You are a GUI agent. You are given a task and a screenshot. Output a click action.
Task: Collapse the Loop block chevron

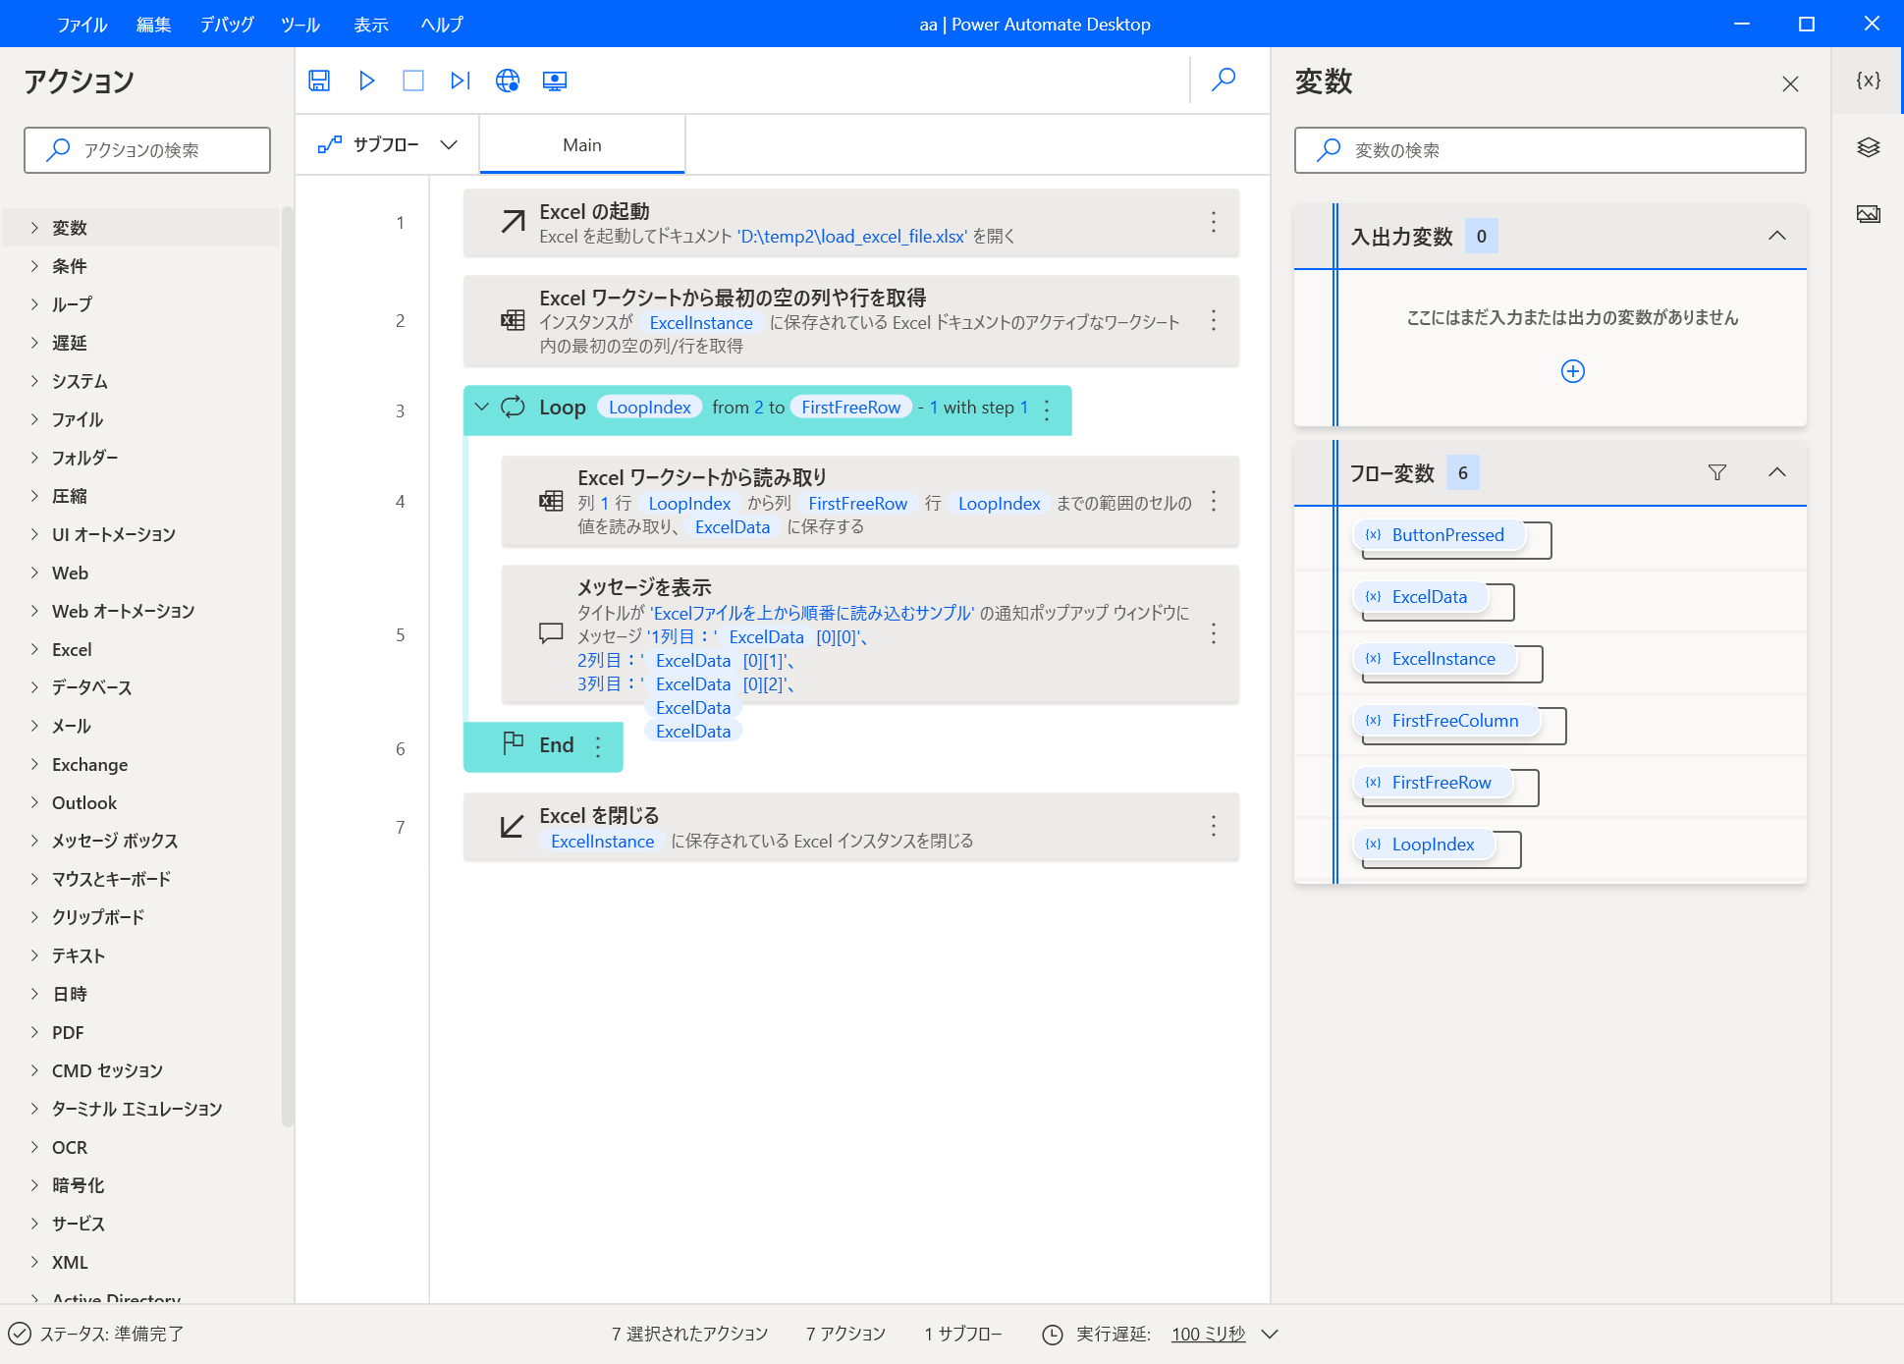click(x=481, y=407)
